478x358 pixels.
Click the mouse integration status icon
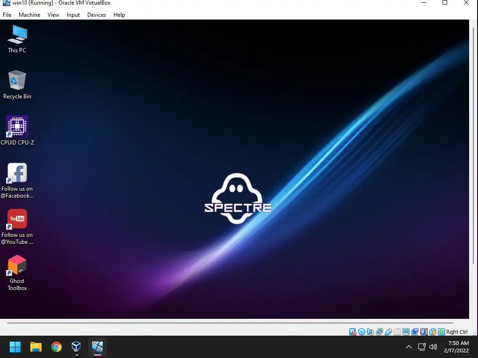433,332
